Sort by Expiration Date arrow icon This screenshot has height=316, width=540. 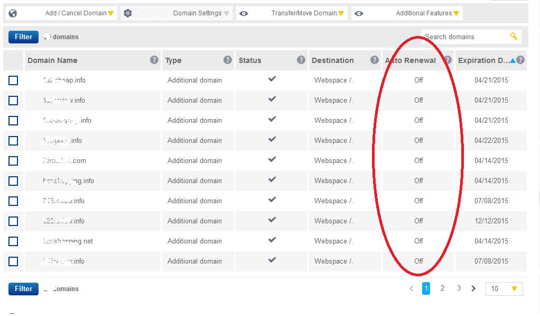[512, 60]
